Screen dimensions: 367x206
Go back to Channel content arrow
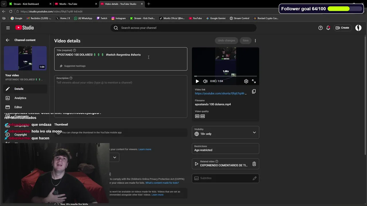(8, 40)
